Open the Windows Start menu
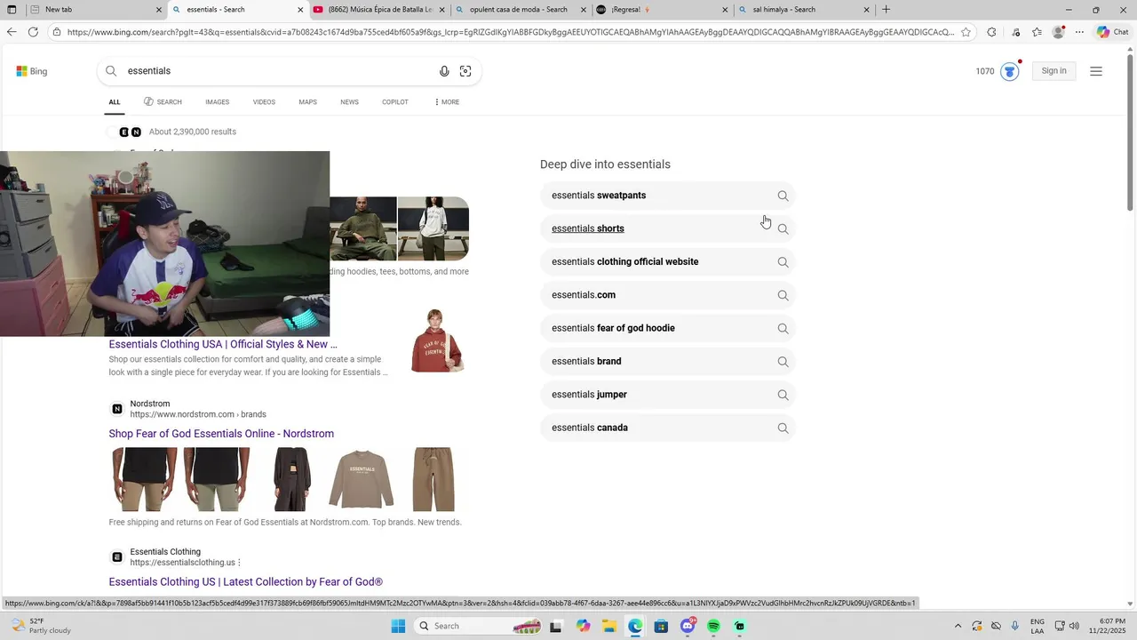1137x640 pixels. 398,626
